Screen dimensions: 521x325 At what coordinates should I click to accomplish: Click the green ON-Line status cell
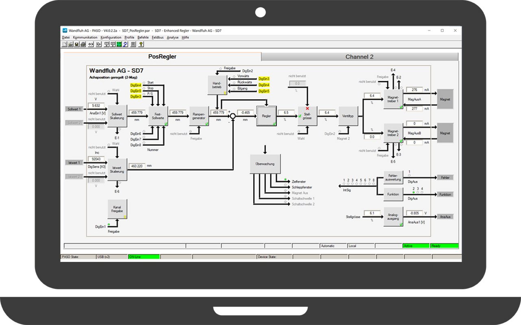coord(144,257)
